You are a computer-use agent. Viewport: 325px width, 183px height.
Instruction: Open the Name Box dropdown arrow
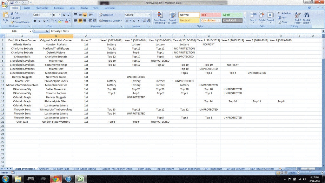(30, 31)
